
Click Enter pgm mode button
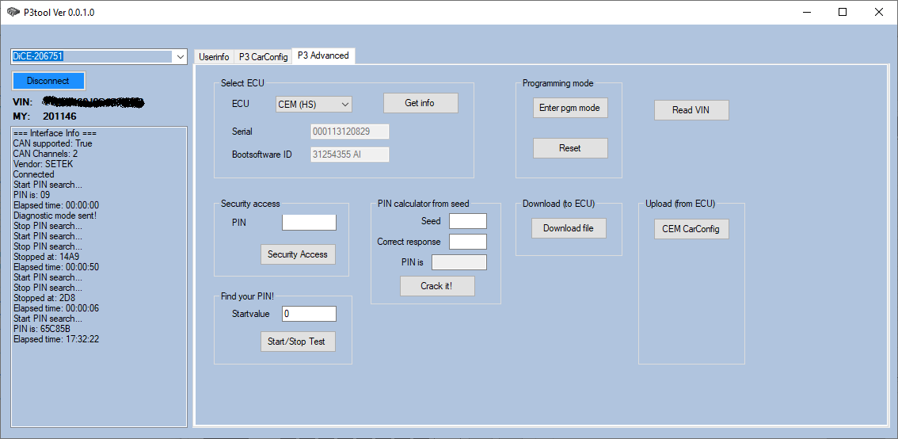click(x=570, y=108)
